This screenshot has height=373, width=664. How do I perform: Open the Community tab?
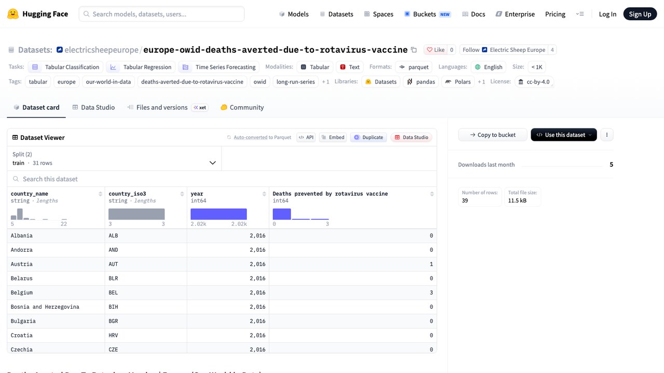click(x=242, y=107)
